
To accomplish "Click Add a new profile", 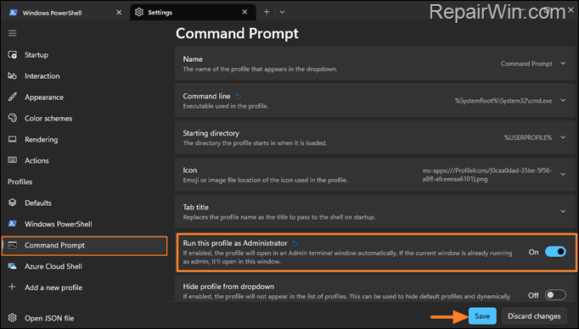I will click(84, 287).
